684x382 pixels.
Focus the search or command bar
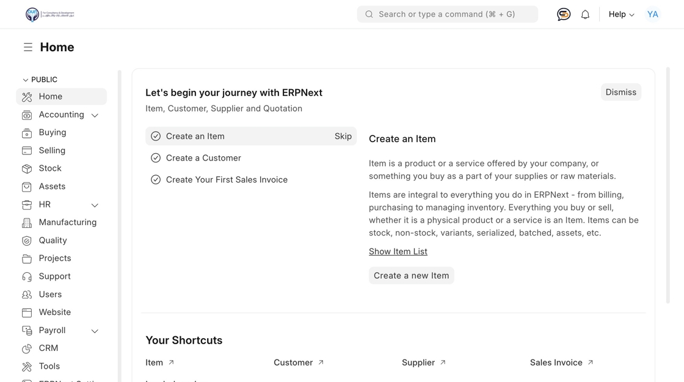click(447, 15)
